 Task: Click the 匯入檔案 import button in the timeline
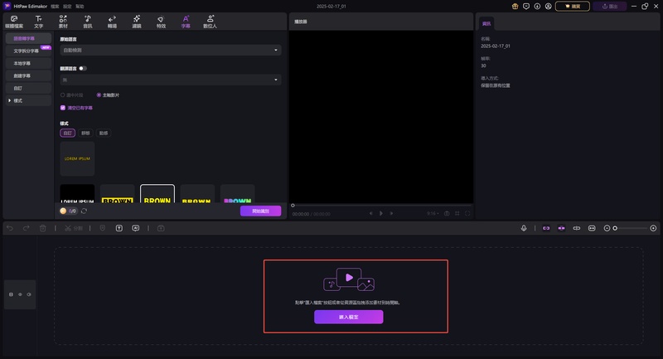point(348,317)
